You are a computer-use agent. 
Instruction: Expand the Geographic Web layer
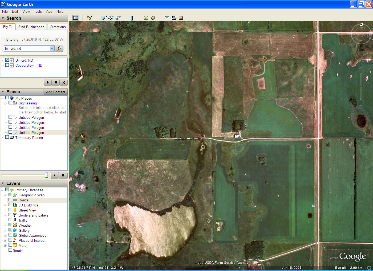[x=5, y=195]
